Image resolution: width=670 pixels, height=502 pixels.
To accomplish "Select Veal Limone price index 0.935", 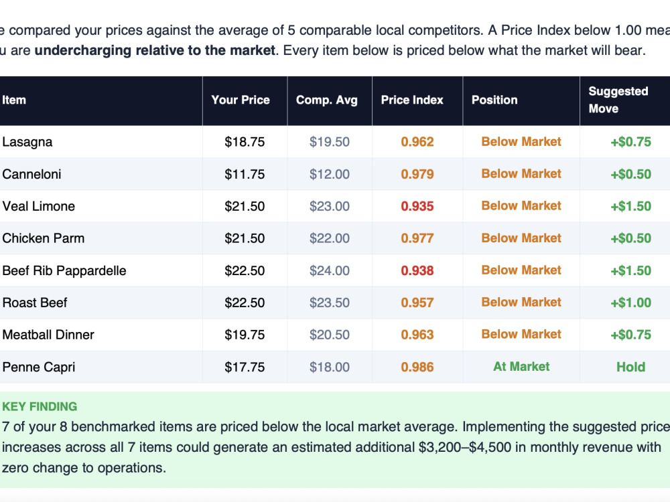I will click(417, 206).
